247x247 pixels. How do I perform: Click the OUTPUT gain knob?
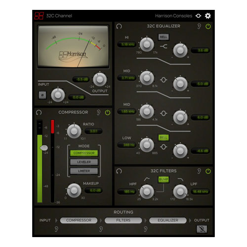coord(100,80)
